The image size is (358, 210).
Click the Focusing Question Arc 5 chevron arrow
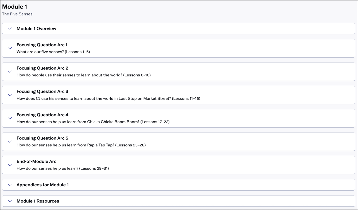point(10,142)
